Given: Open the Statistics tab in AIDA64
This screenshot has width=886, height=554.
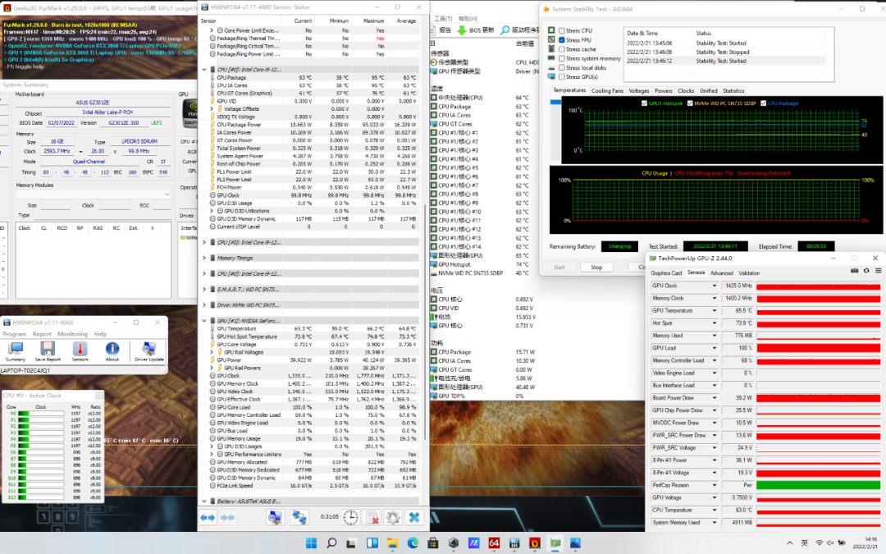Looking at the screenshot, I should pyautogui.click(x=733, y=90).
